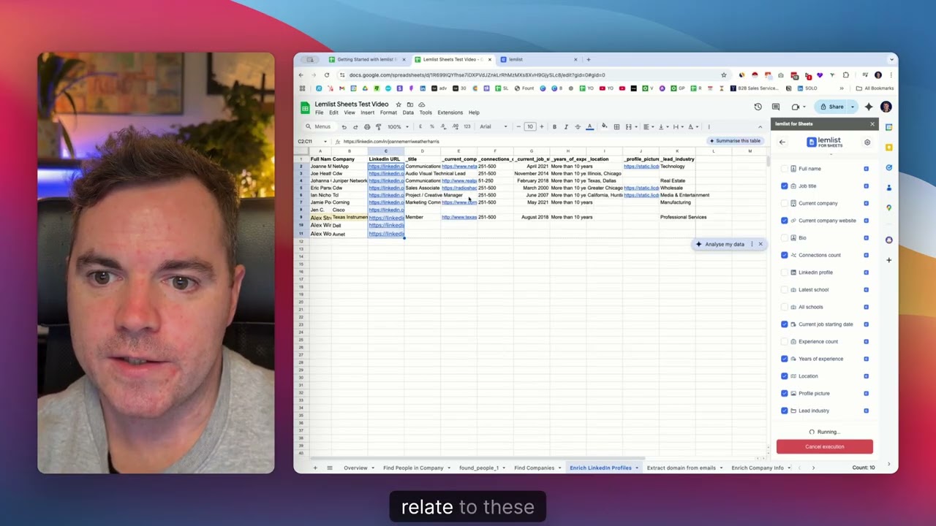Image resolution: width=936 pixels, height=526 pixels.
Task: Open the text color picker
Action: coord(589,126)
